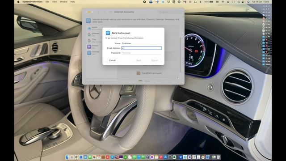Select the Yahoo account in the sidebar
This screenshot has height=161, width=286.
point(94,47)
